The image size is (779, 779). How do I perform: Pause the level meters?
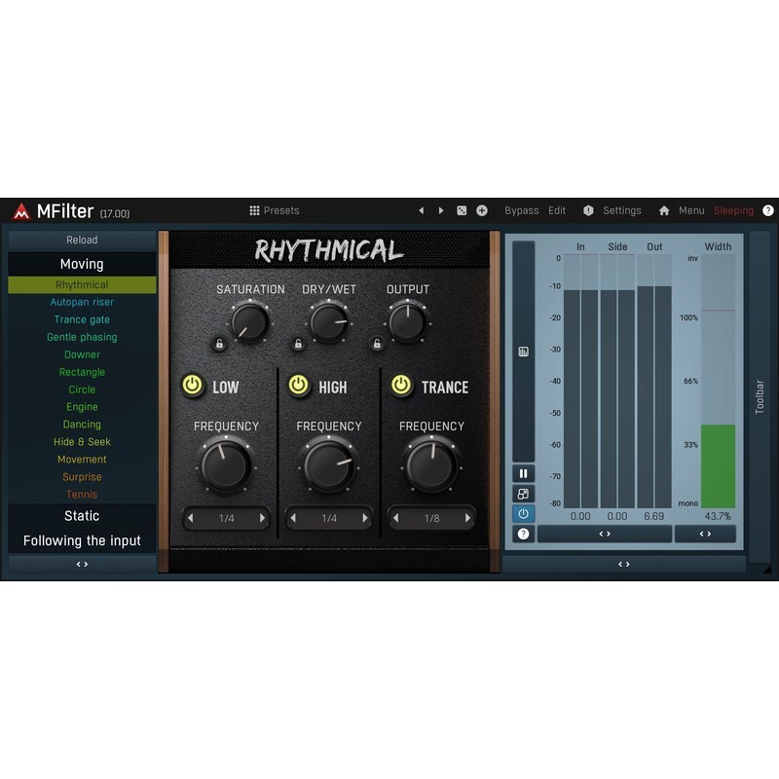[523, 474]
